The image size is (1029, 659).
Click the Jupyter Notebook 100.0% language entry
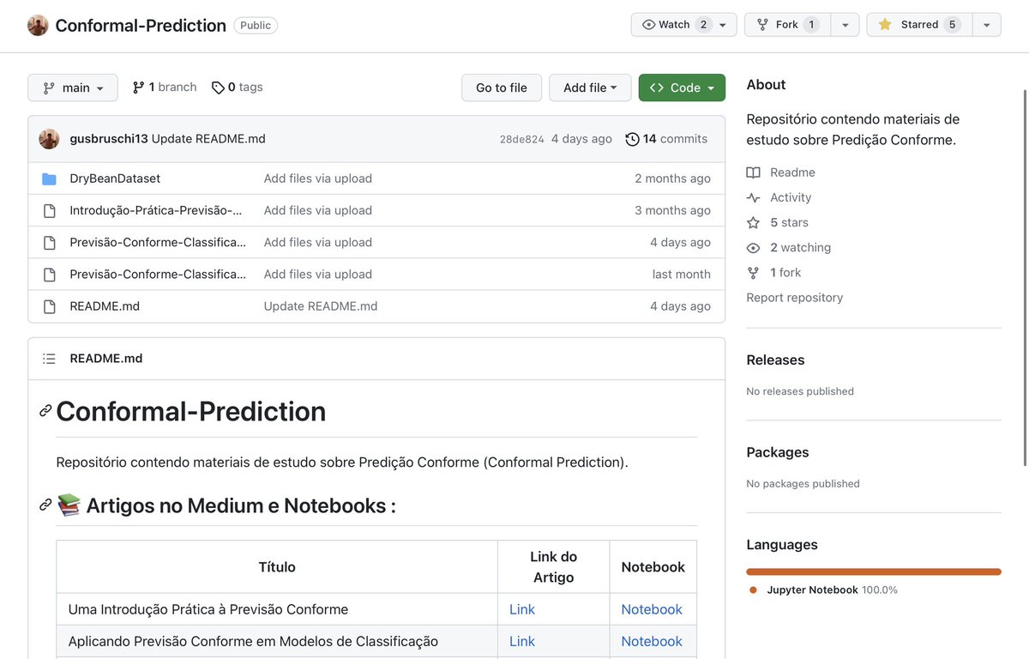click(x=823, y=590)
